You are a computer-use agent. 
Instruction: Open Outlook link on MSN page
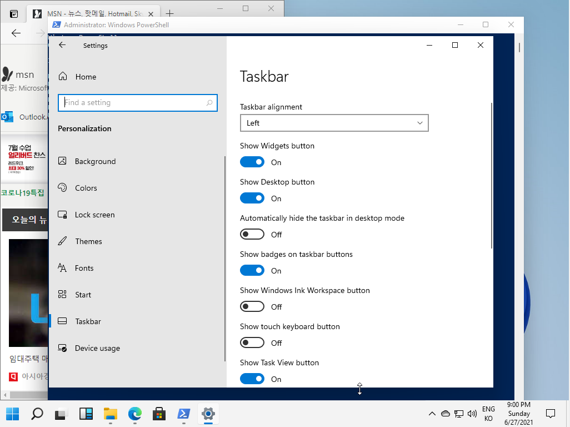tap(24, 117)
